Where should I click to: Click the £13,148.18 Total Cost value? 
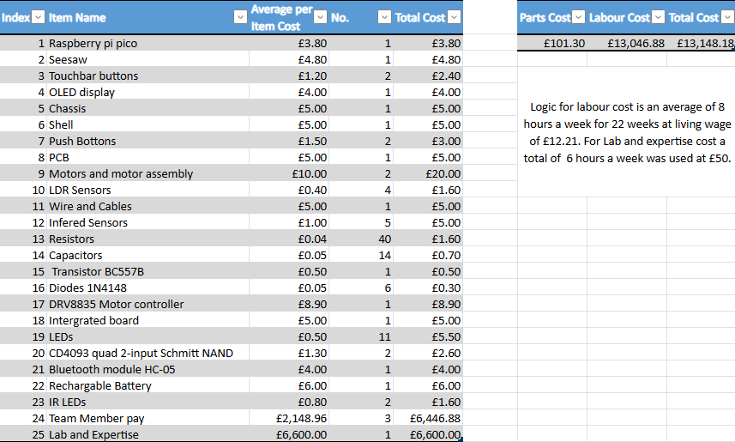706,44
